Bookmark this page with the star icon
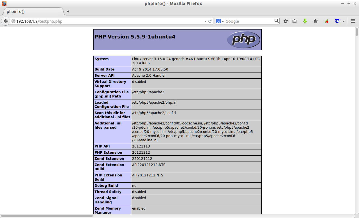Viewport: 359px width, 218px height. coord(286,21)
